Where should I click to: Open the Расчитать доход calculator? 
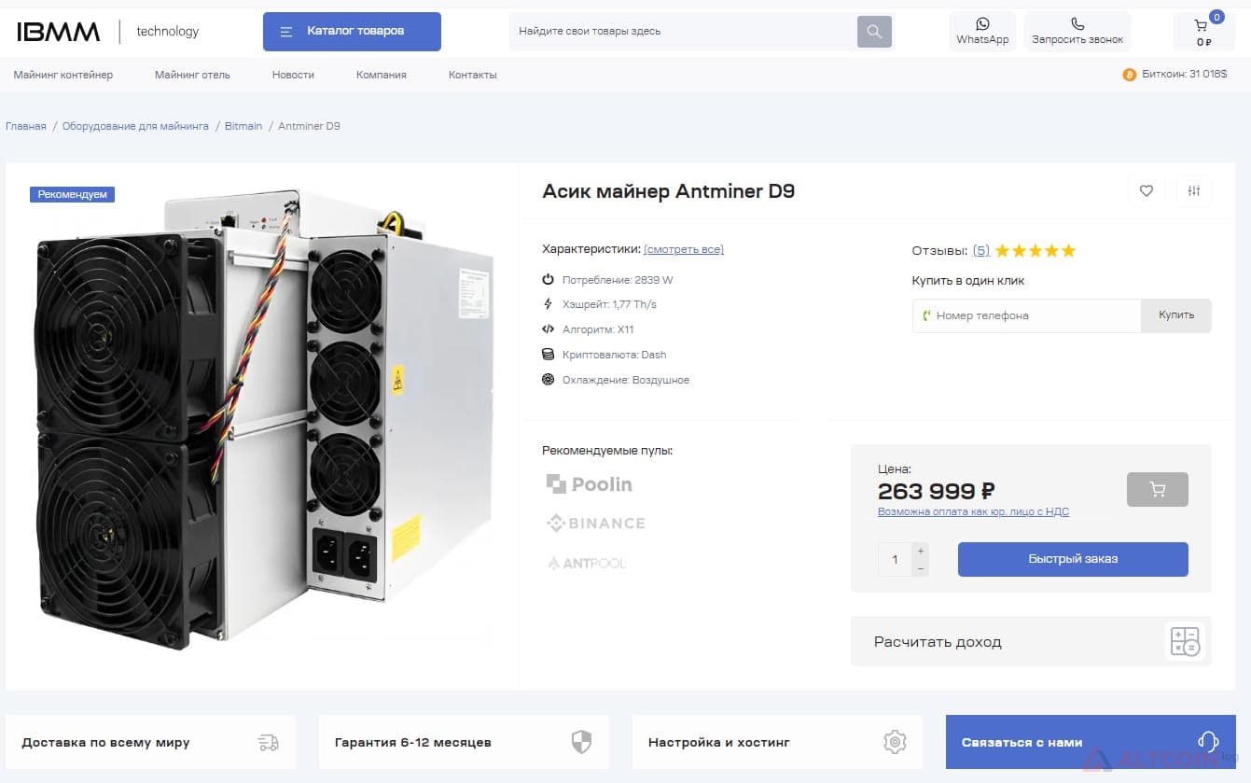coord(1031,641)
